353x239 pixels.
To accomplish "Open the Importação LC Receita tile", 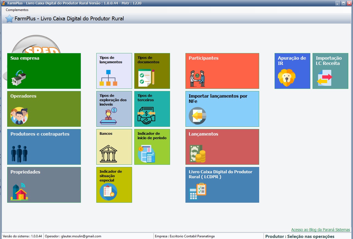I will (330, 71).
